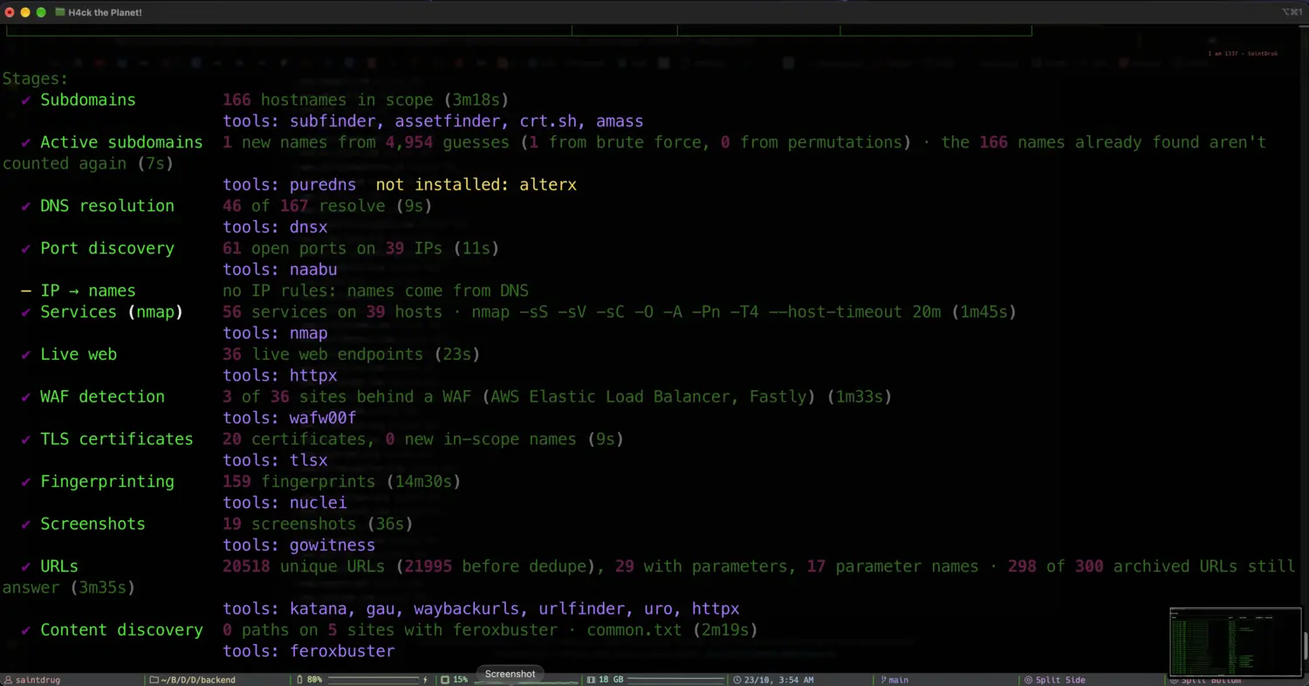1309x686 pixels.
Task: Click the memory icon showing 18 GB
Action: [x=592, y=679]
